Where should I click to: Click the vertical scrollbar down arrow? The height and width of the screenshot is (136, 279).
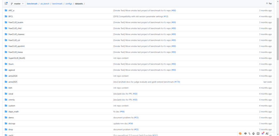coord(277,134)
